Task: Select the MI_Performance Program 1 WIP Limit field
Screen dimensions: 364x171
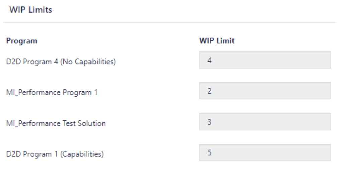Action: pos(265,91)
